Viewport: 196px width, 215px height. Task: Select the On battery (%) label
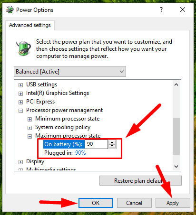click(63, 144)
